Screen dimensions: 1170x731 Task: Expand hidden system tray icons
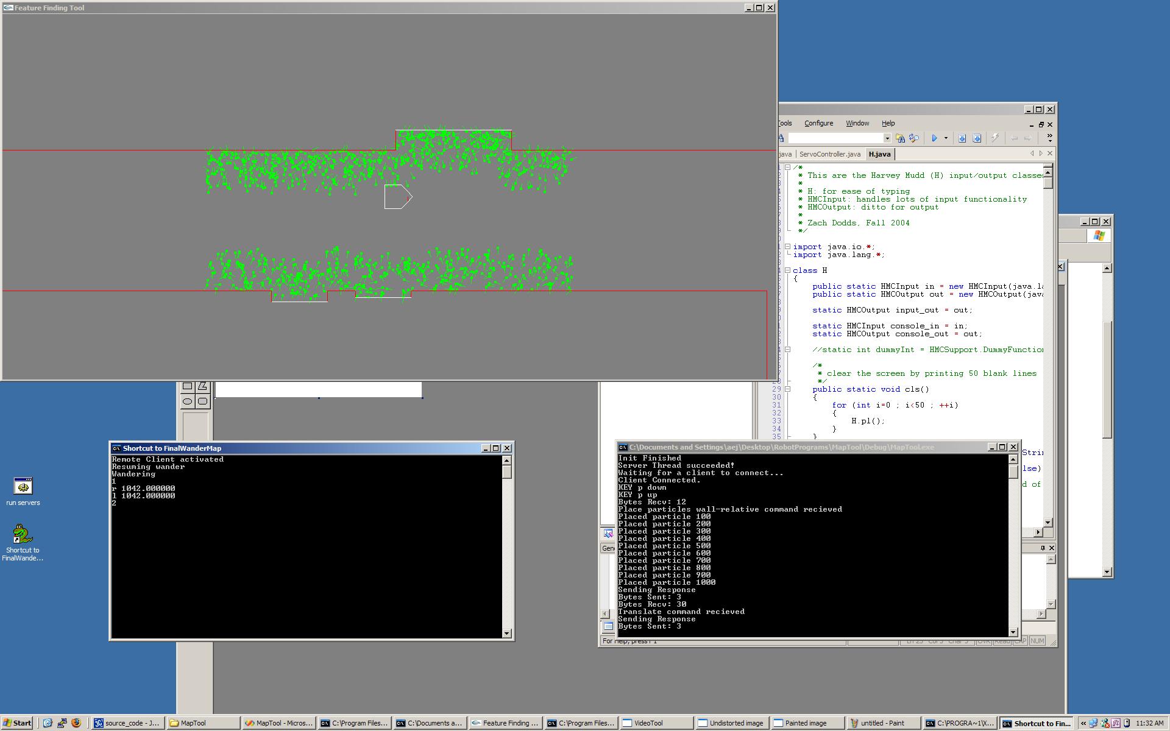tap(1083, 723)
